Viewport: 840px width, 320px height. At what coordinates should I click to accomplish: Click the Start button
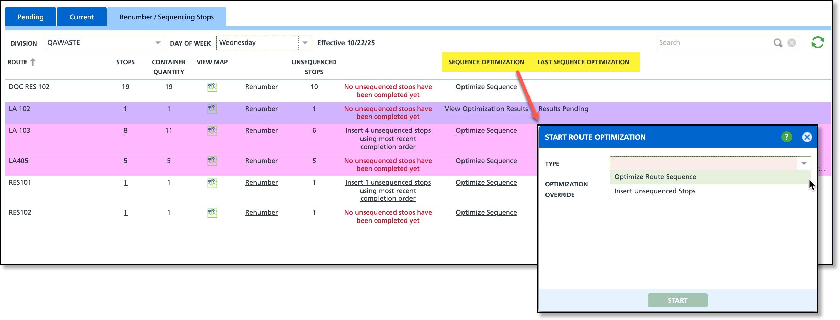[x=677, y=300]
